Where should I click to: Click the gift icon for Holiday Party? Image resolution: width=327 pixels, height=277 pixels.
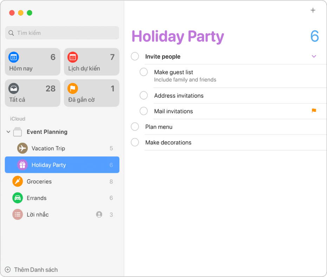point(22,165)
